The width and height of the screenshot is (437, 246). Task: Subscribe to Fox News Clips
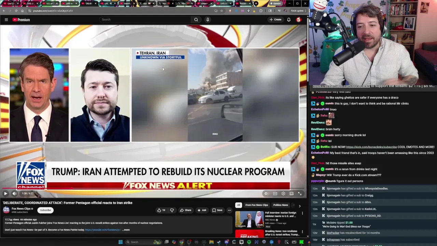click(45, 210)
